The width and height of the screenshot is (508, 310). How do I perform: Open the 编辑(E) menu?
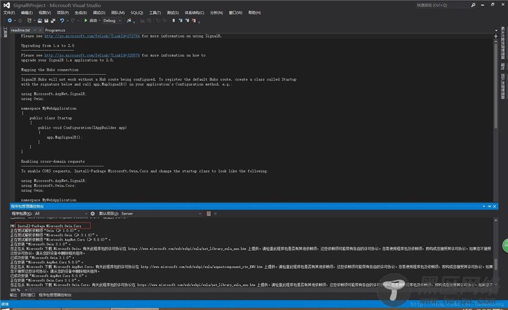point(27,12)
